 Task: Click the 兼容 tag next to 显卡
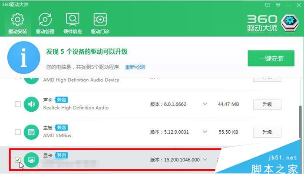(x=62, y=155)
